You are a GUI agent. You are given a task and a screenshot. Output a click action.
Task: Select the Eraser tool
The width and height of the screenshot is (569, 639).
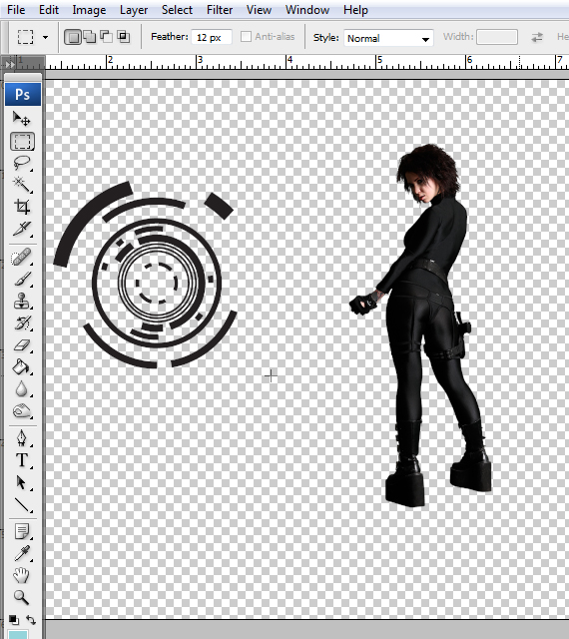(22, 345)
